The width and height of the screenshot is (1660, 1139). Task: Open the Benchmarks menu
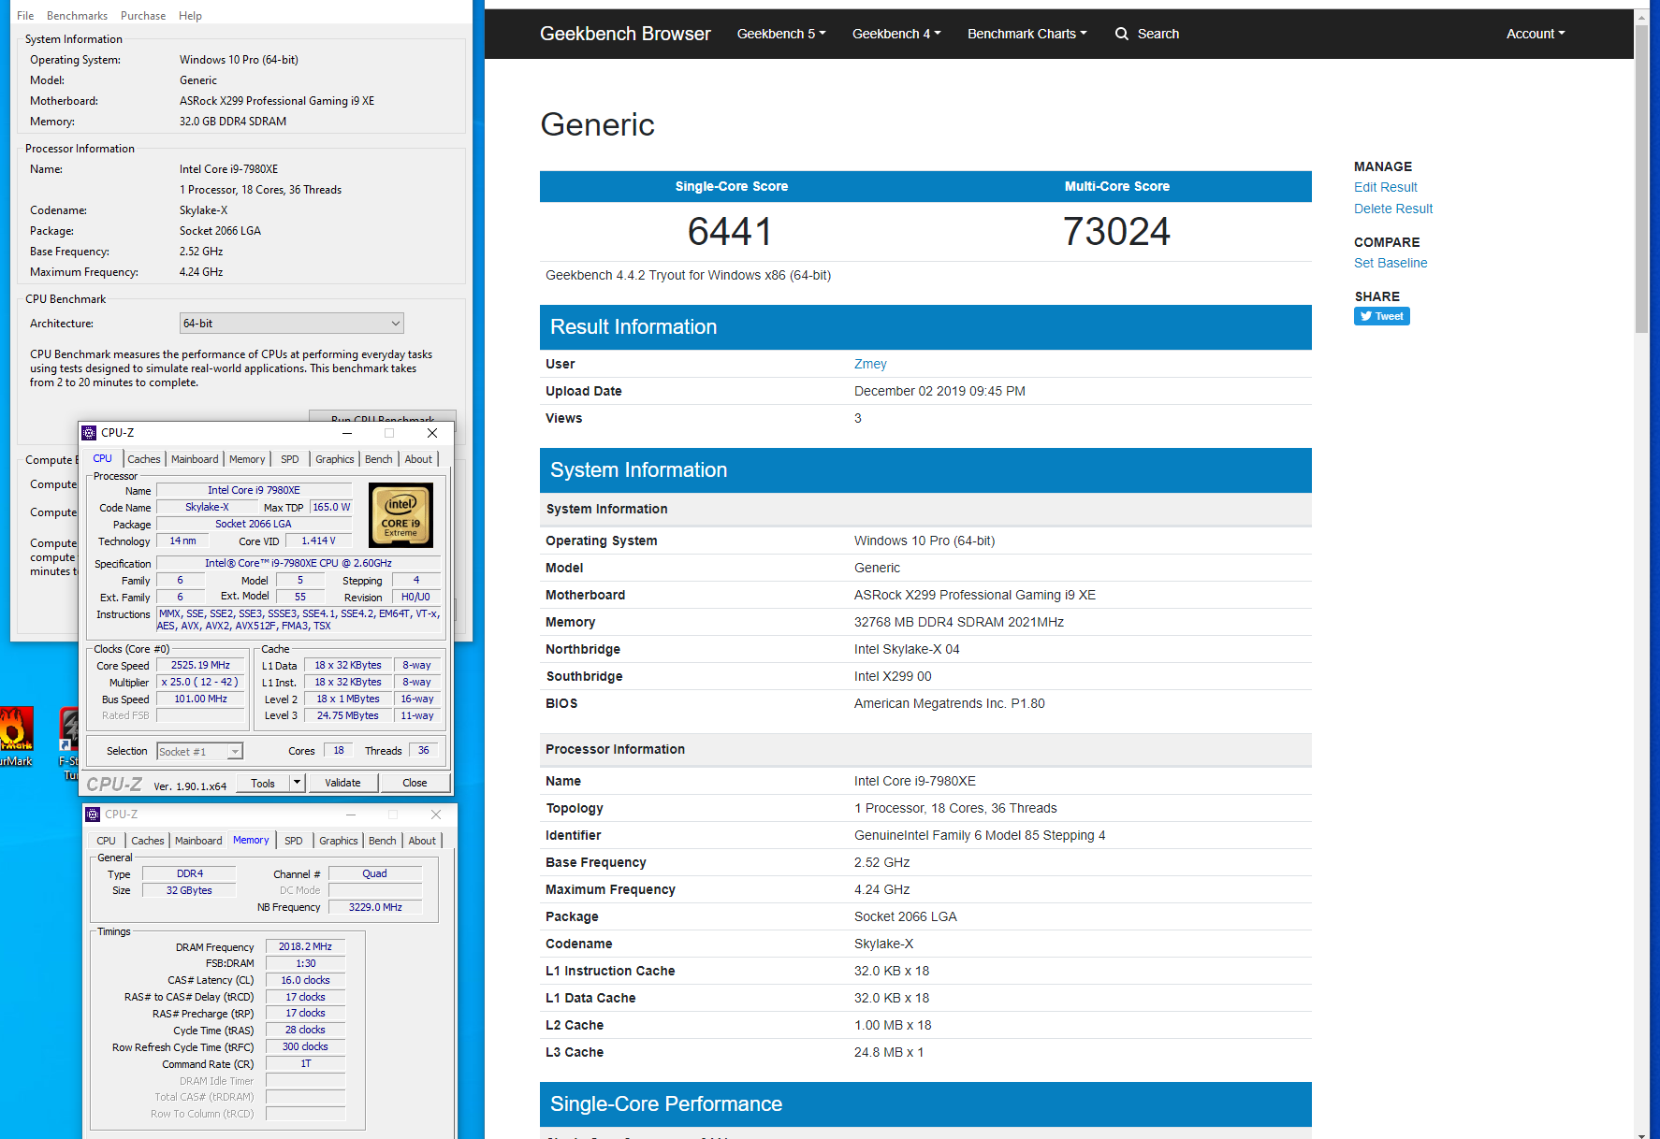pyautogui.click(x=77, y=16)
